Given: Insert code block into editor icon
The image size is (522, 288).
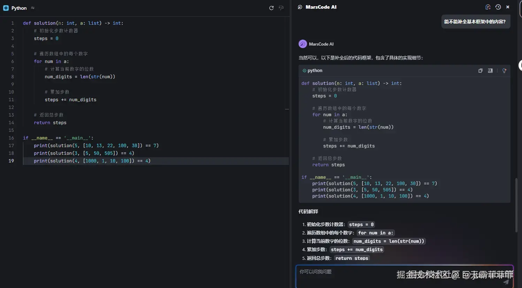Looking at the screenshot, I should pyautogui.click(x=490, y=71).
